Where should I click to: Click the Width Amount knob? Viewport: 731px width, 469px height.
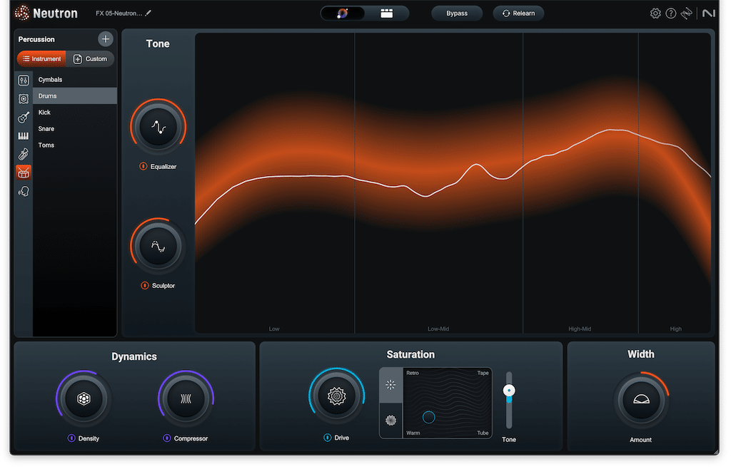(641, 400)
